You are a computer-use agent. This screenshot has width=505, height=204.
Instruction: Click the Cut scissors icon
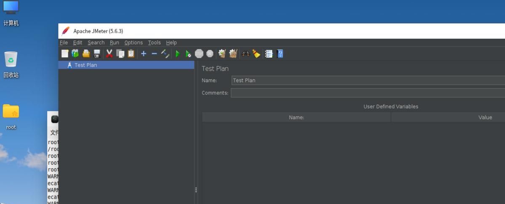pos(109,54)
